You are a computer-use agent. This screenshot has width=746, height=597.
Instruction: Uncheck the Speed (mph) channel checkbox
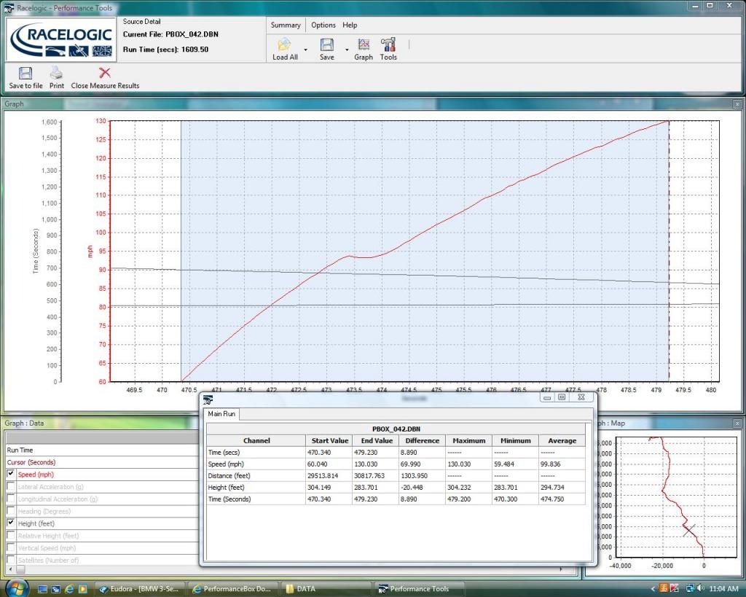click(x=10, y=474)
